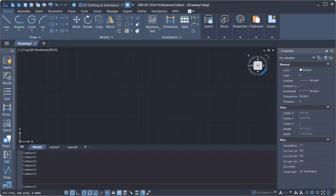This screenshot has height=196, width=336.
Task: Insert a Table from Annotation panel
Action: (185, 22)
